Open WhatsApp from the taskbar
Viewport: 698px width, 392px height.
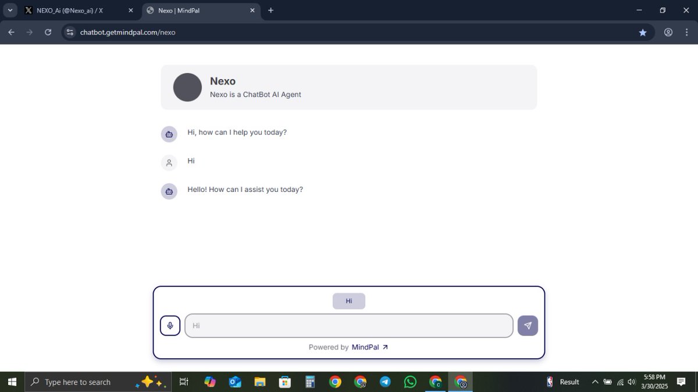[x=410, y=382]
